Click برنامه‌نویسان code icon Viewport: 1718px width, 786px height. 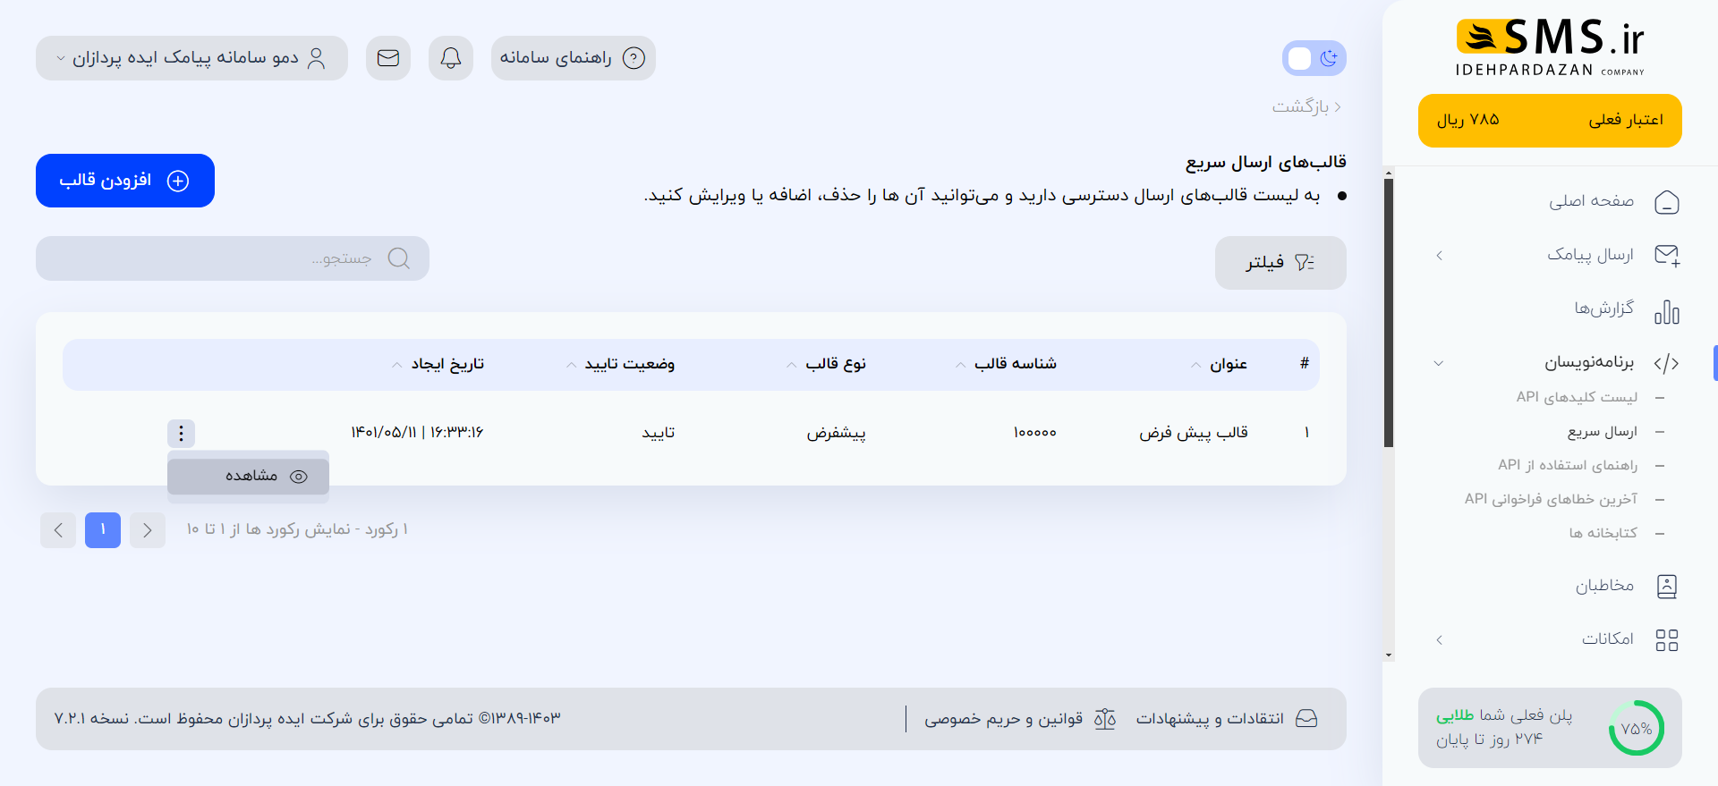click(1666, 363)
